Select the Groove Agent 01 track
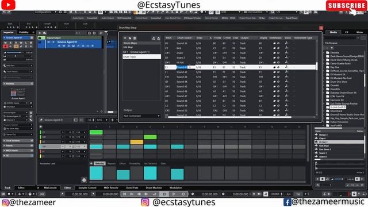The width and height of the screenshot is (368, 207). 70,44
